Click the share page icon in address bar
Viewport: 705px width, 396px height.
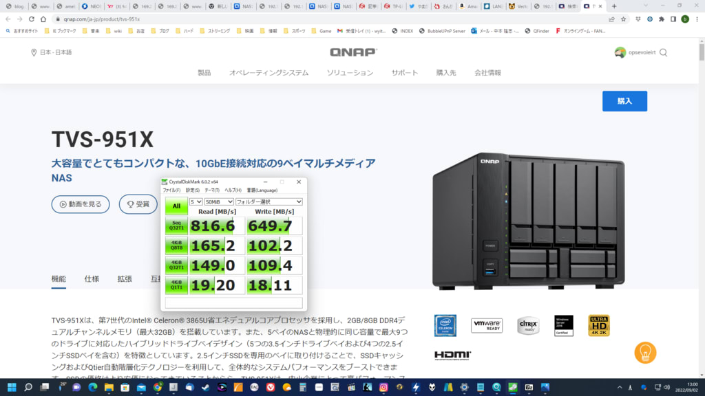[x=611, y=19]
